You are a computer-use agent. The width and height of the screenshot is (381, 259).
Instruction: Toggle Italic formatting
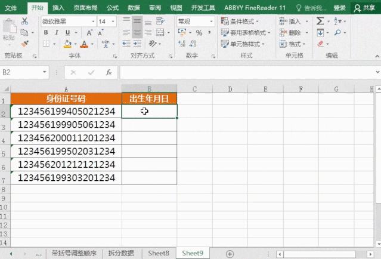[57, 33]
